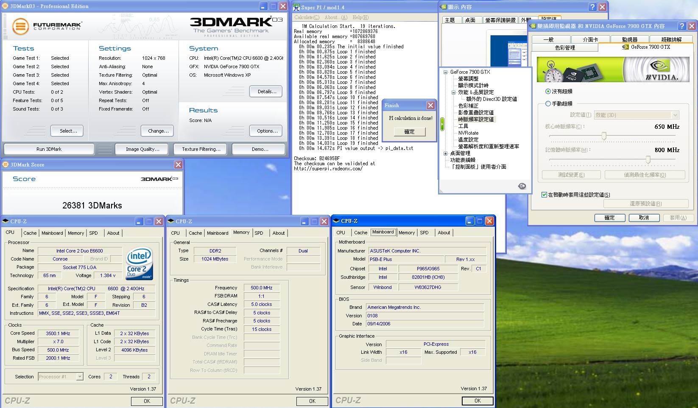Viewport: 698px width, 408px height.
Task: Click the '26381 3DMarks' score text
Action: (x=92, y=205)
